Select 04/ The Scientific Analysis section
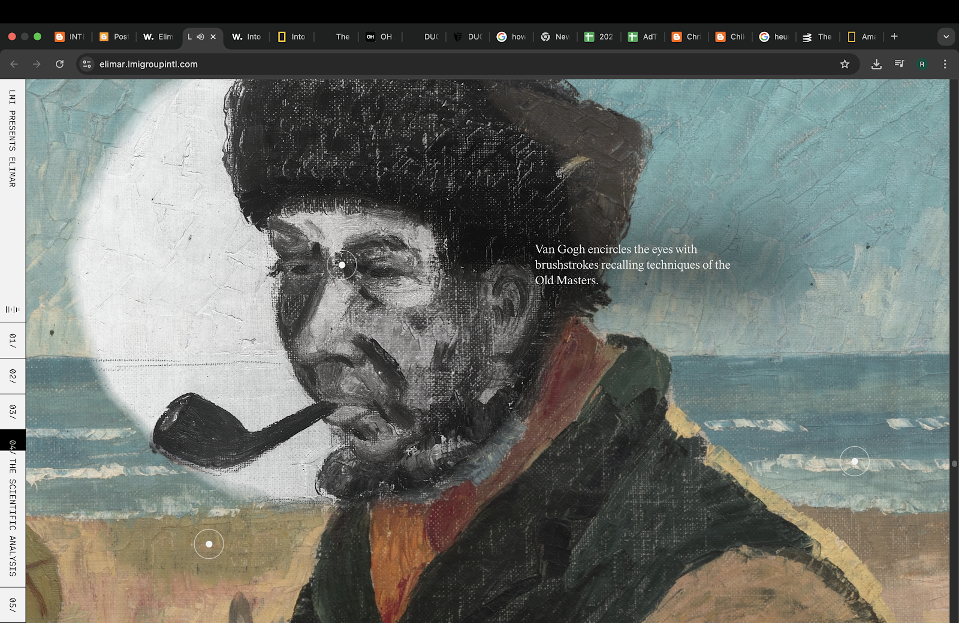 [x=13, y=508]
